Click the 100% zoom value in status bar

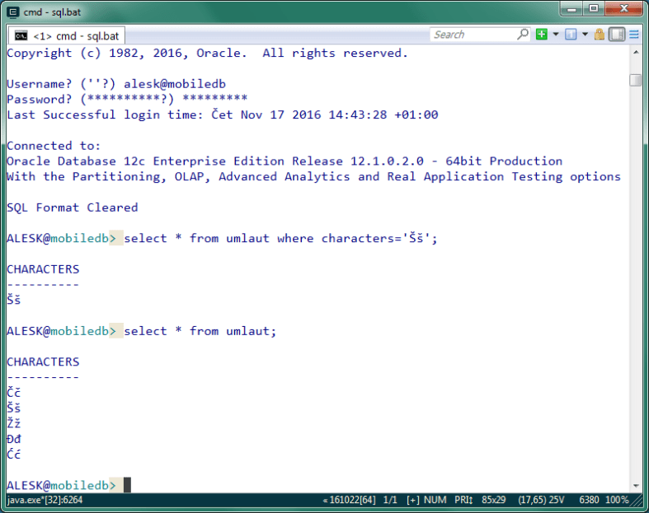click(618, 500)
